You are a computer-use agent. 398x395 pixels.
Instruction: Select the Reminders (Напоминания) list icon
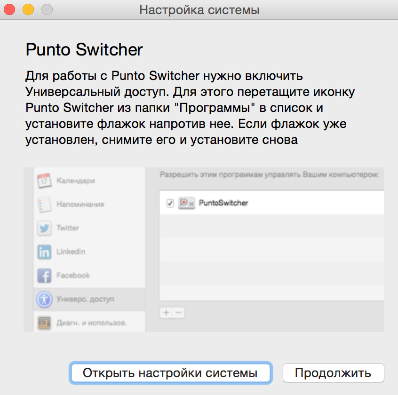[x=44, y=205]
